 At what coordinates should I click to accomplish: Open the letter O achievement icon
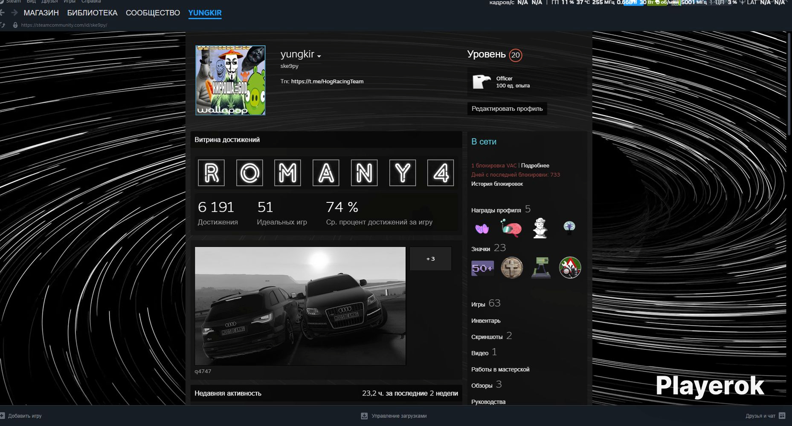pos(249,173)
